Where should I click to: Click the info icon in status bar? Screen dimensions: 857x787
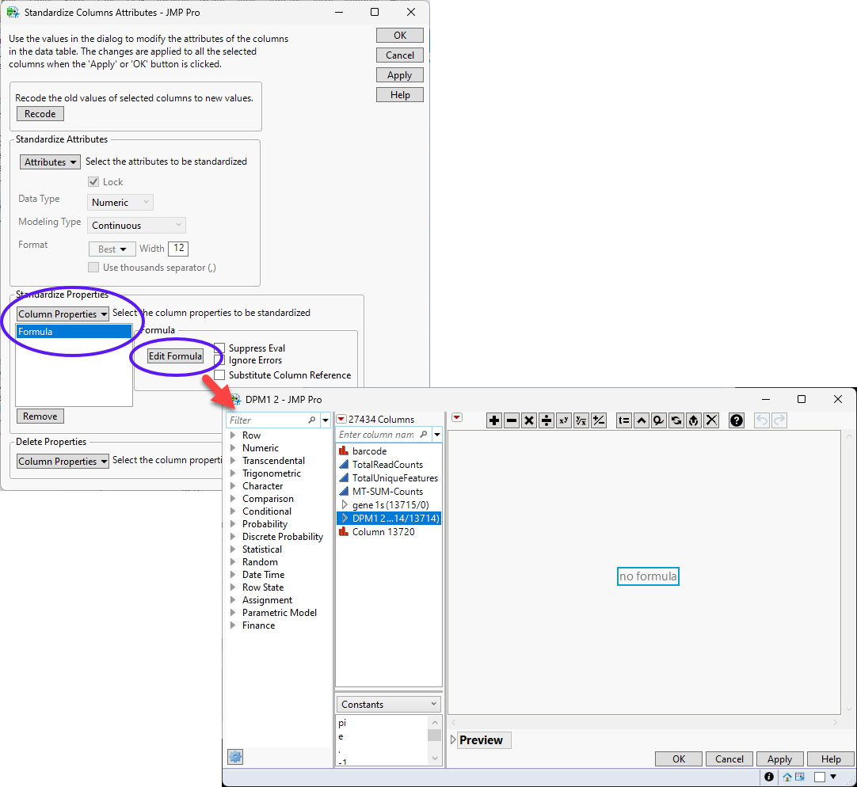769,777
